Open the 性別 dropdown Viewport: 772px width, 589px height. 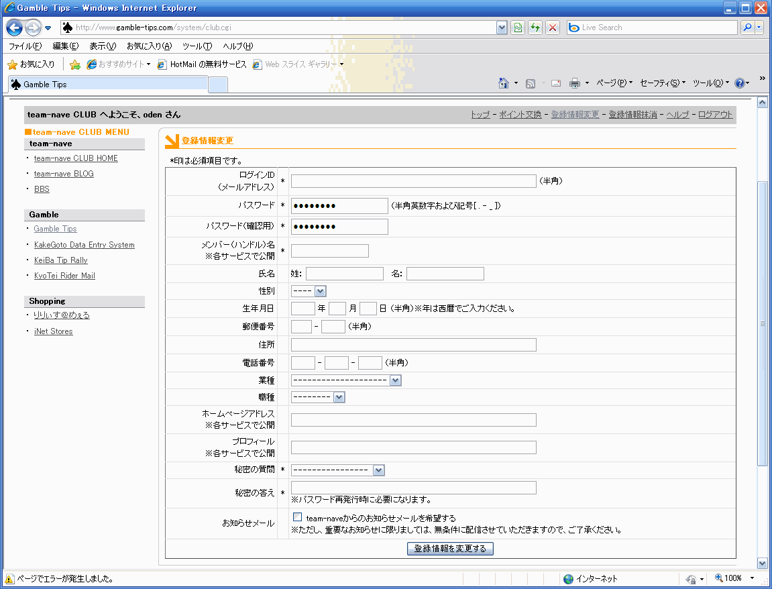click(309, 291)
